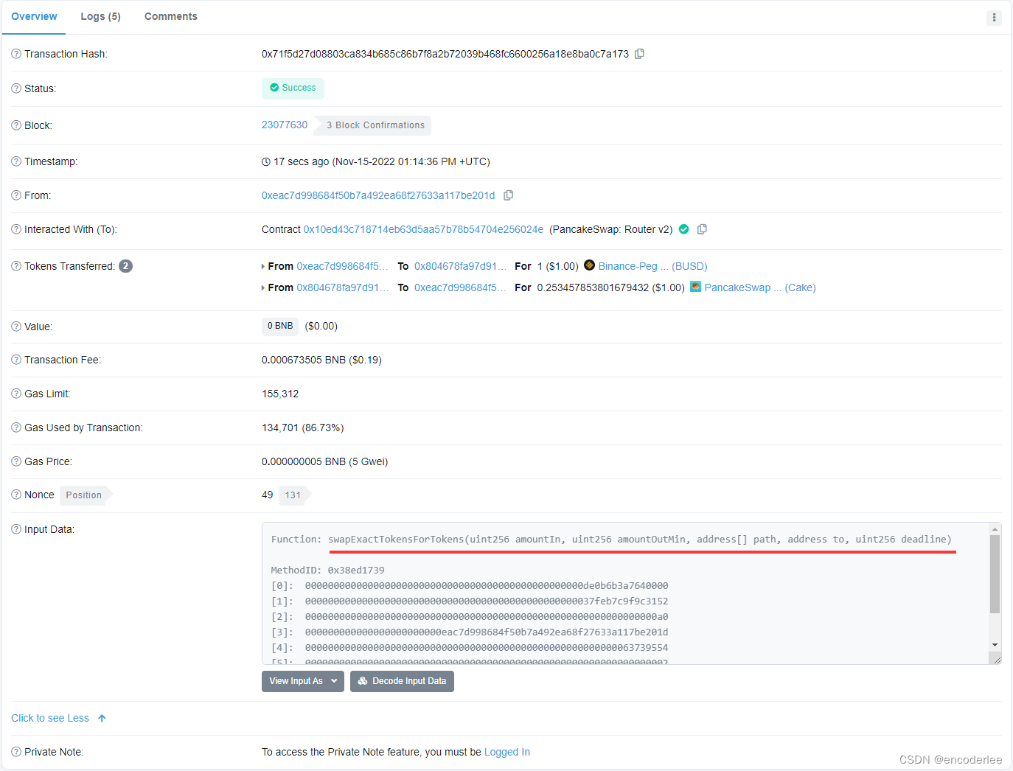Click the input data box resize handle

coord(996,660)
